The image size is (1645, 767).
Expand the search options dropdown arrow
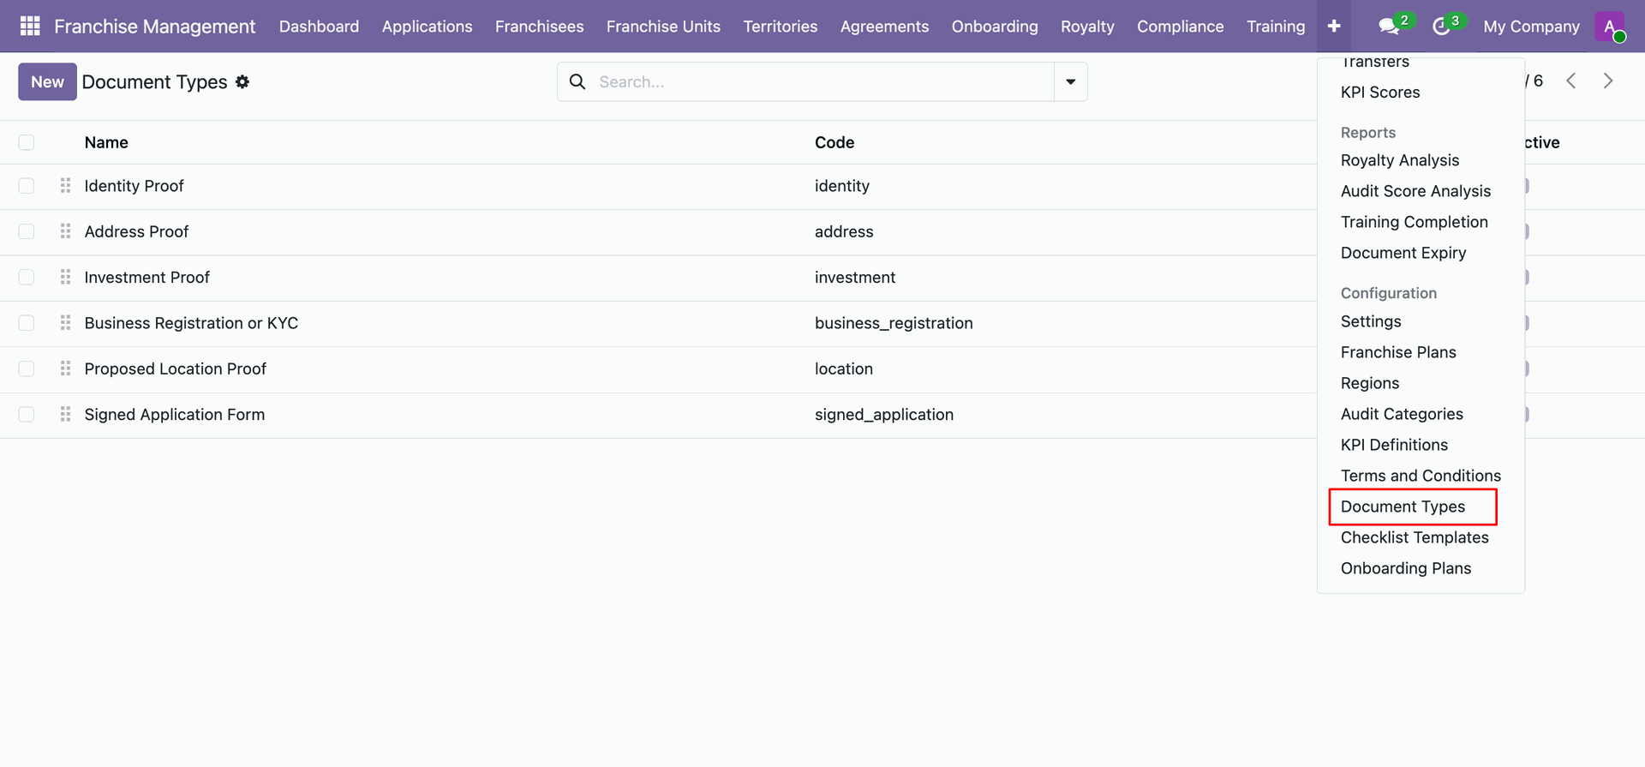tap(1071, 81)
